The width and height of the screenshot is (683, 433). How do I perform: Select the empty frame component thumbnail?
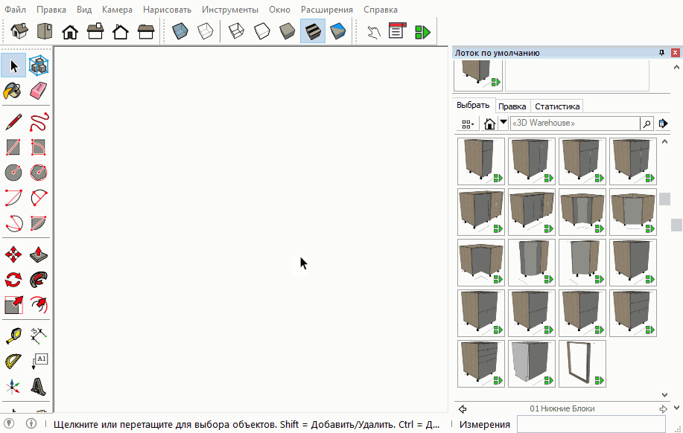click(x=582, y=364)
